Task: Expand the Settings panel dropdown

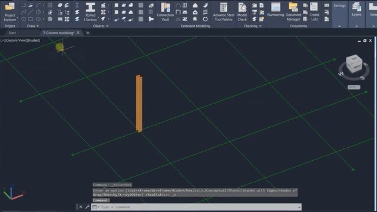Action: [x=339, y=26]
